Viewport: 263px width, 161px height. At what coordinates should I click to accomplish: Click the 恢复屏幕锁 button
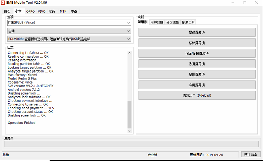(x=197, y=64)
